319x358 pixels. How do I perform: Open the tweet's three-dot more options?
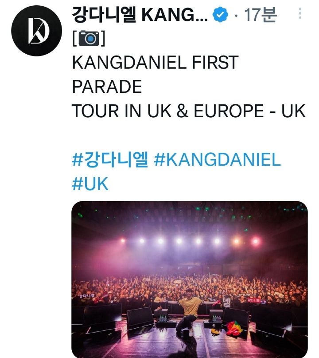(300, 15)
